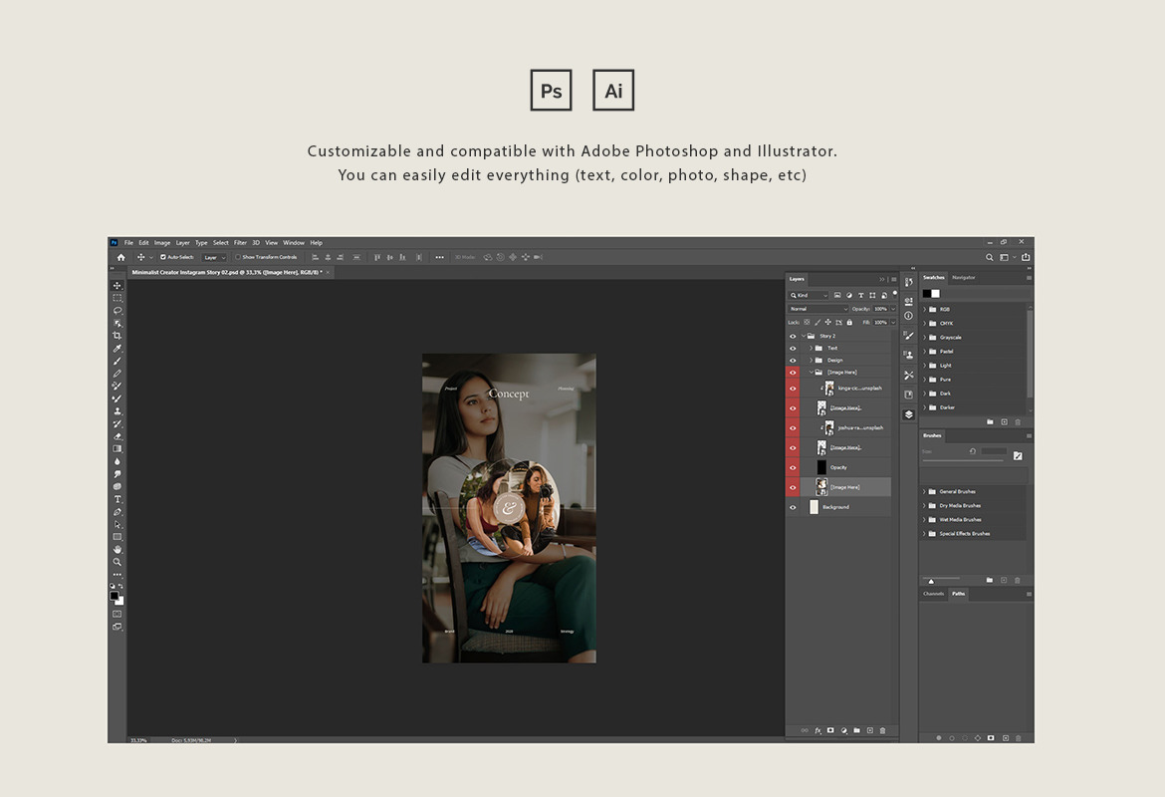Screen dimensions: 1165x797
Task: Select the Horizontal Type tool
Action: [x=117, y=499]
